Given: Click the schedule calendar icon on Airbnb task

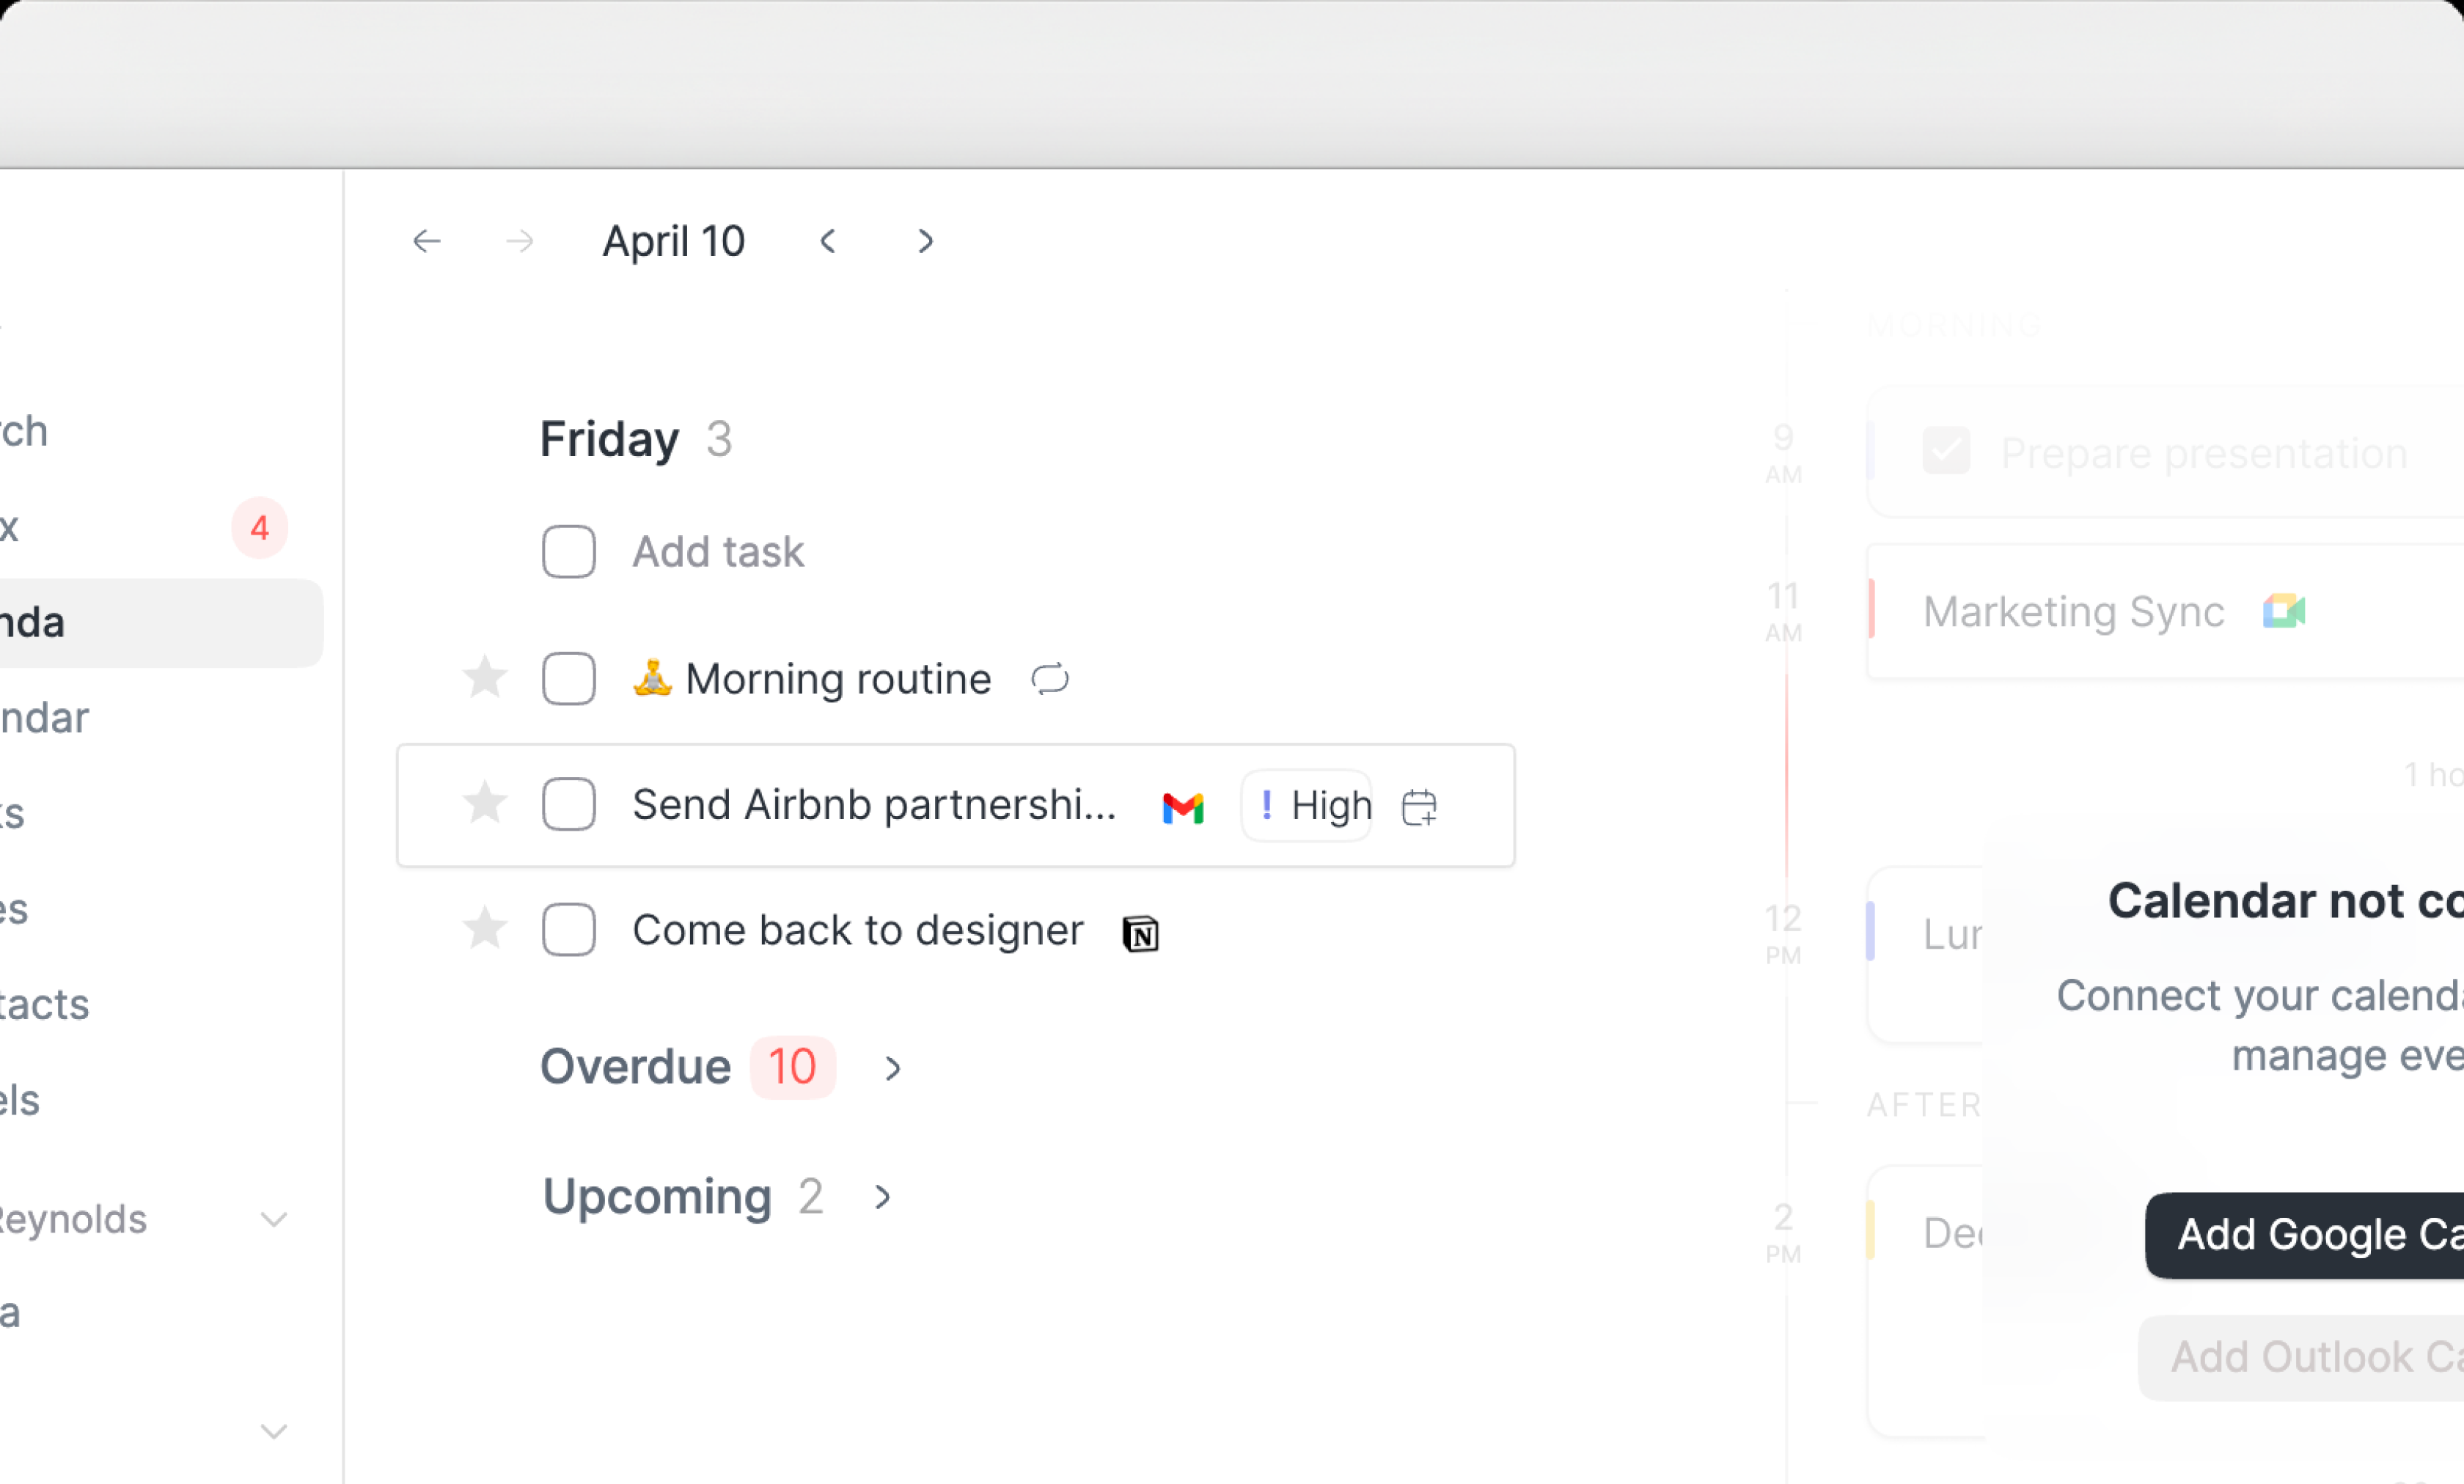Looking at the screenshot, I should coord(1419,807).
